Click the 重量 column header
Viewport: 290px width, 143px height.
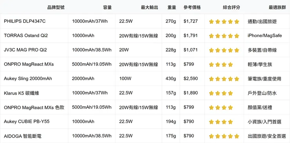click(x=172, y=7)
